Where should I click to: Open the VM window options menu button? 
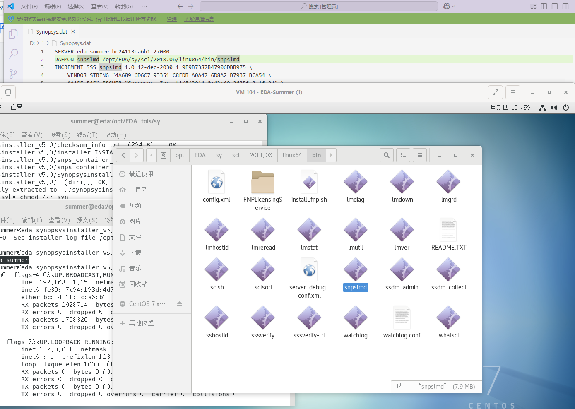point(513,92)
